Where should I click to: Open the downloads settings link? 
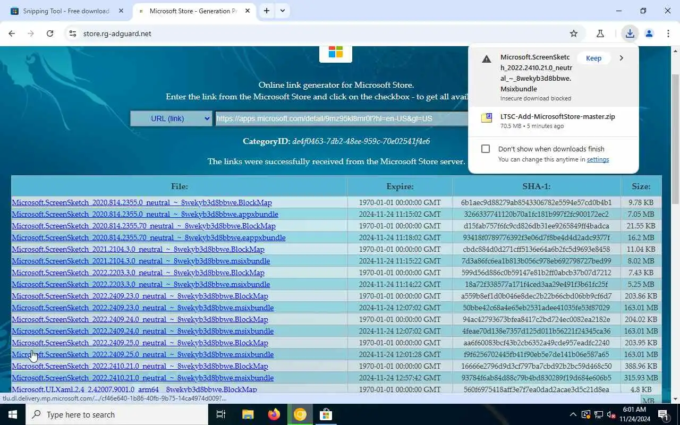(598, 159)
